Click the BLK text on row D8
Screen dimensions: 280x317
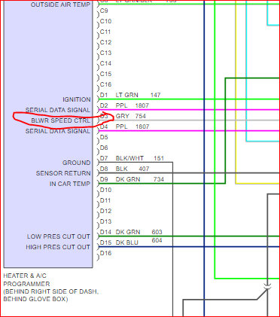click(122, 169)
